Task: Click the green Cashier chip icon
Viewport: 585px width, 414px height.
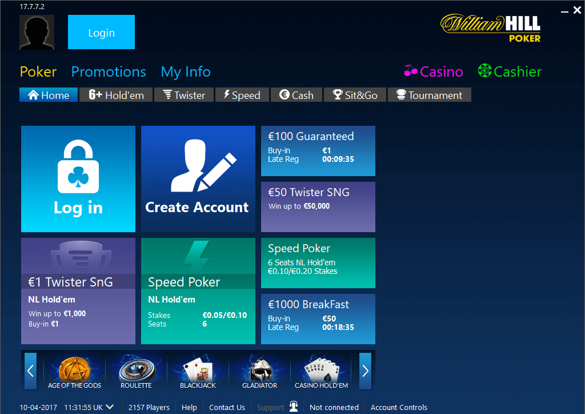Action: coord(484,70)
